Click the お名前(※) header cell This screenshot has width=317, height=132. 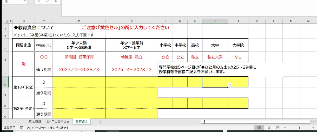[44, 45]
